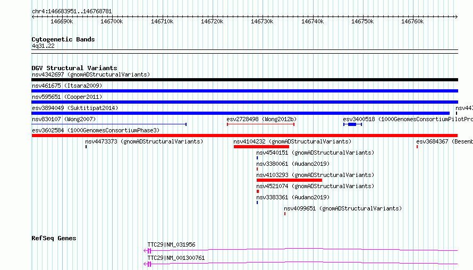Screen dimensions: 473x270
Task: Click the 146750k ruler tick label
Action: (x=362, y=21)
